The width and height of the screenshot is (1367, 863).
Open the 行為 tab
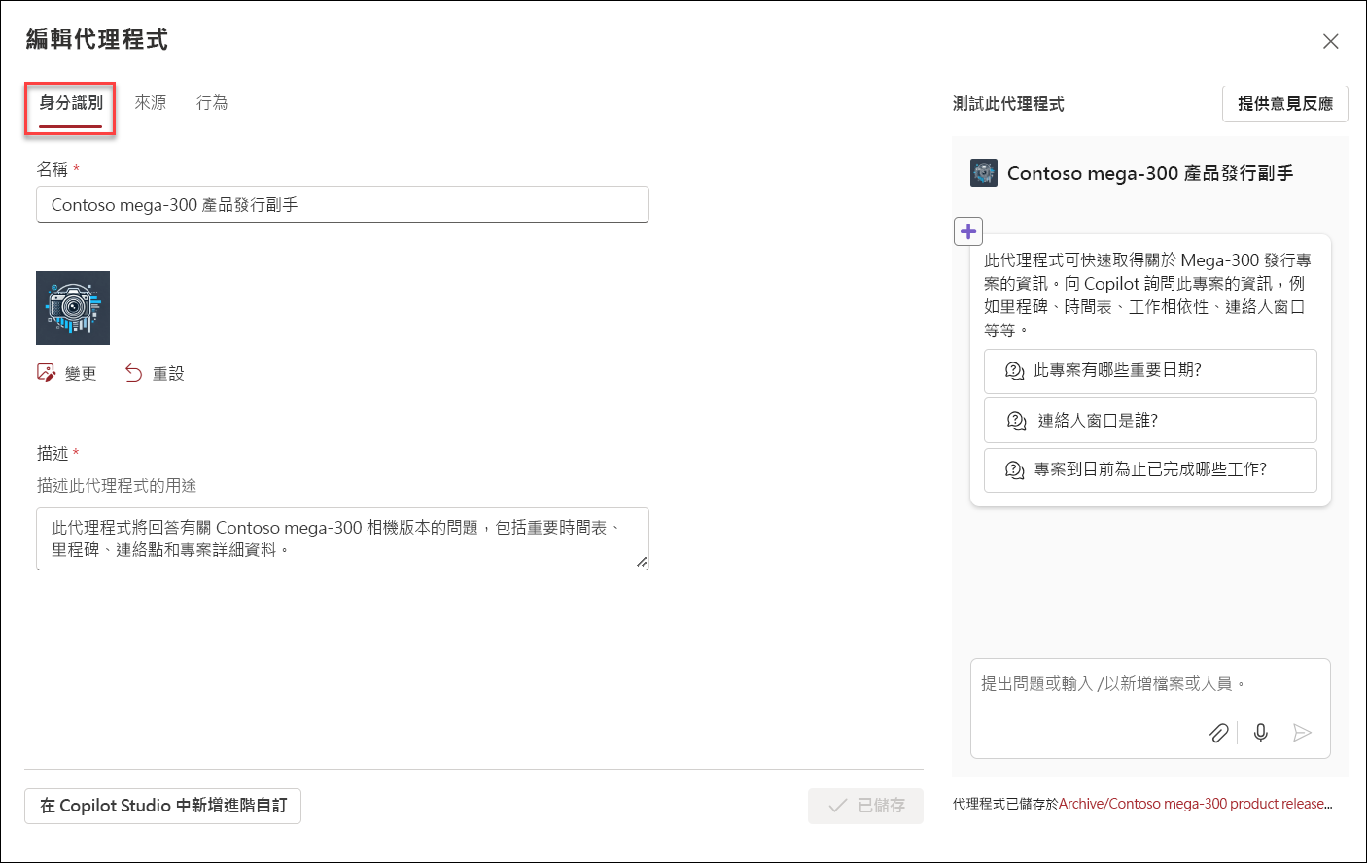(x=212, y=103)
